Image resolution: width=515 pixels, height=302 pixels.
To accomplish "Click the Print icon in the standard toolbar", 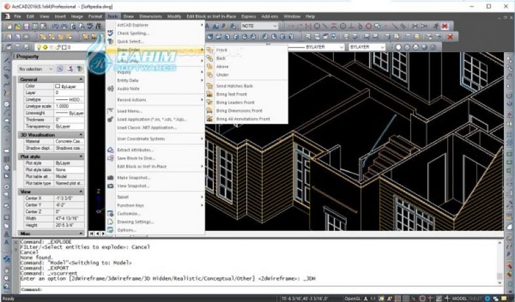I will click(x=56, y=26).
